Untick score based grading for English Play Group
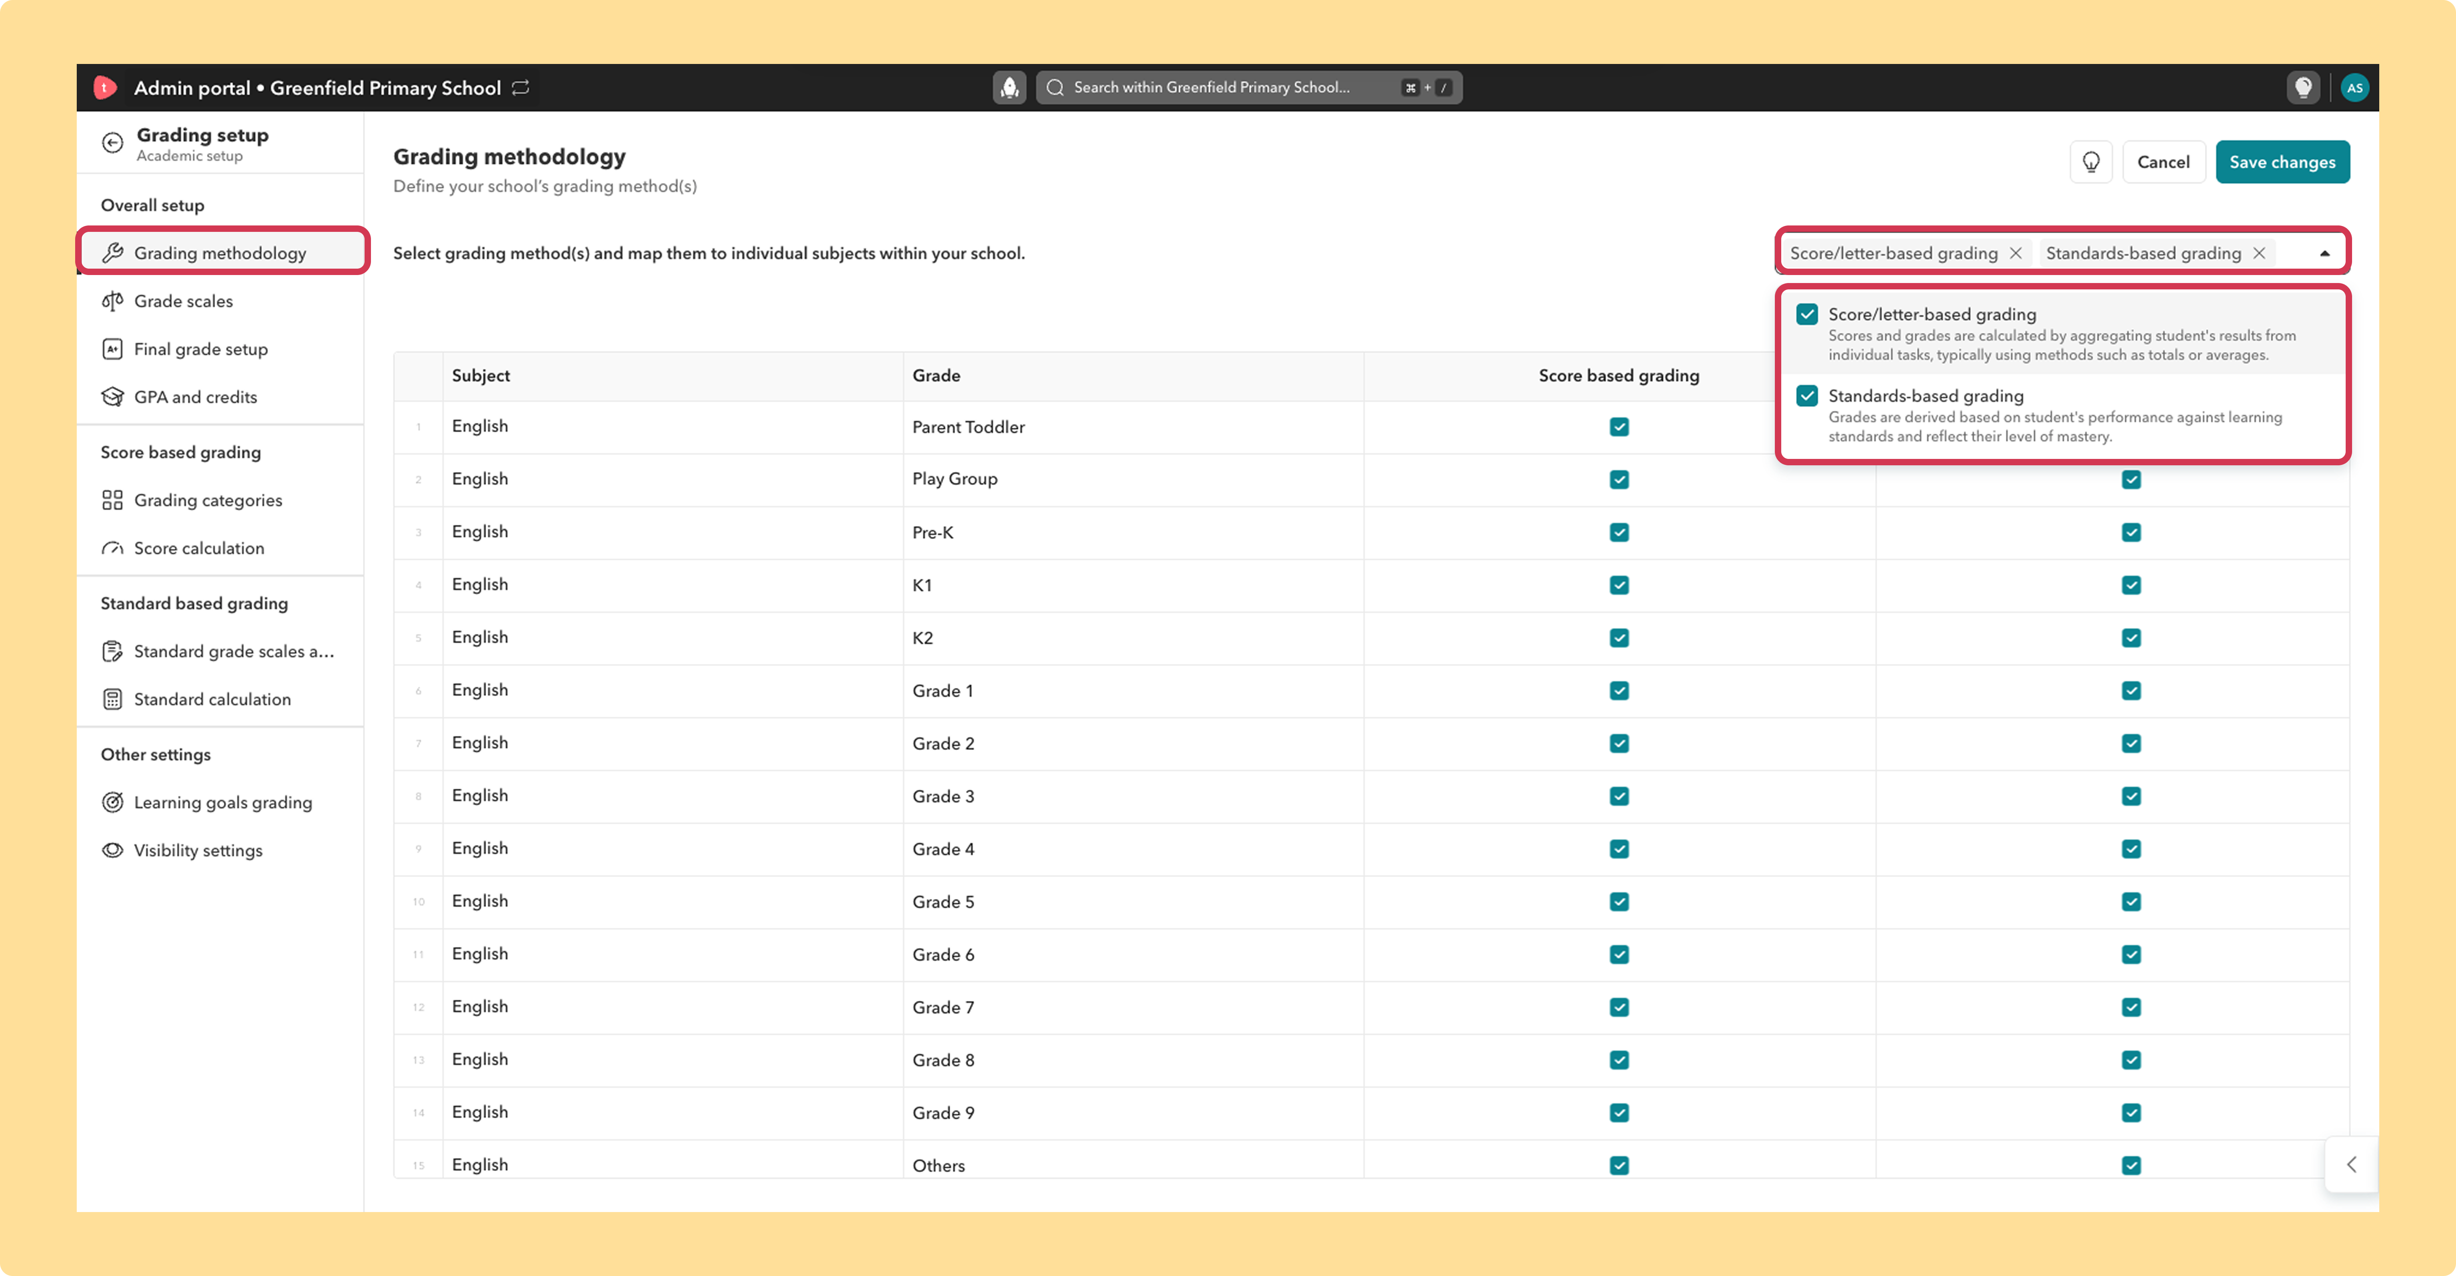This screenshot has height=1276, width=2456. [x=1619, y=480]
